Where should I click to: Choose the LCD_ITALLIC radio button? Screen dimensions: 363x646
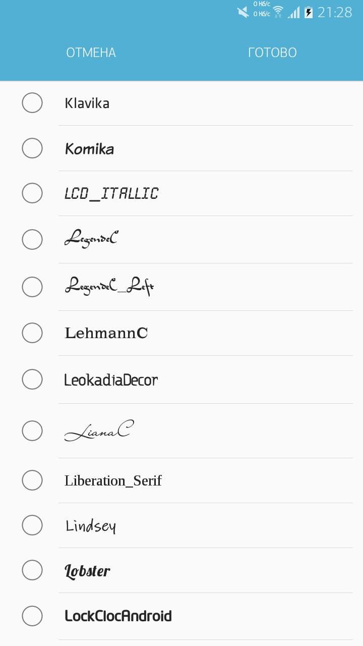(x=32, y=193)
